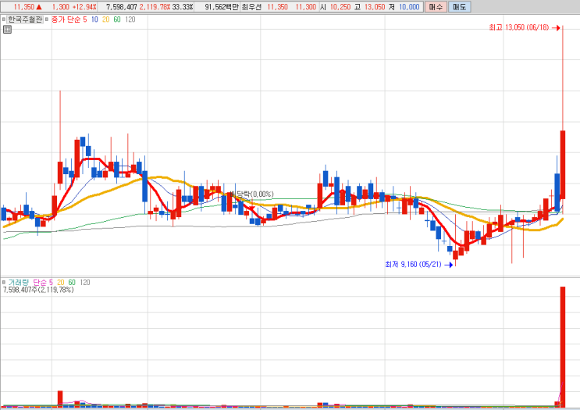Click the 7,598,407 volume in top bar
This screenshot has height=410, width=580.
pos(122,7)
